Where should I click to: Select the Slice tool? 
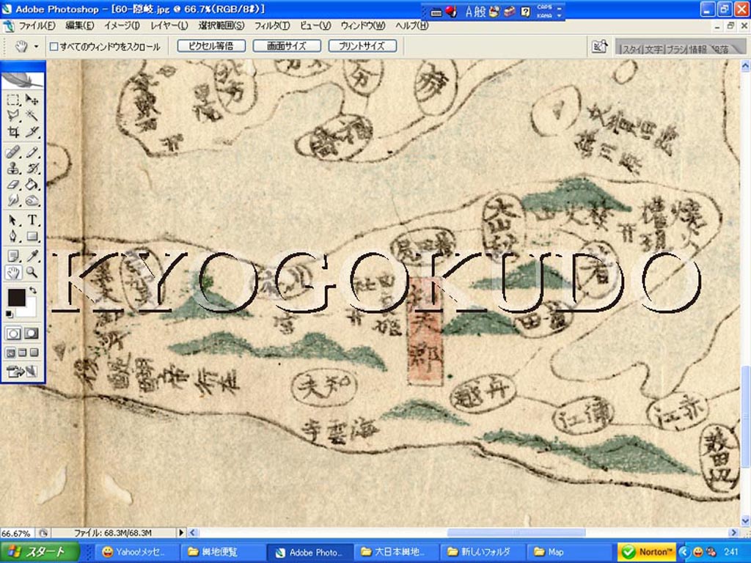(x=32, y=131)
